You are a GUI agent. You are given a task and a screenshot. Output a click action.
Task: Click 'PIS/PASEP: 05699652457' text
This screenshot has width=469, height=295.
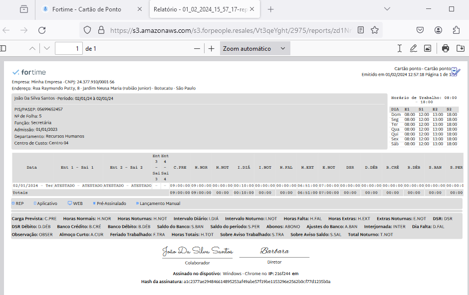click(38, 109)
